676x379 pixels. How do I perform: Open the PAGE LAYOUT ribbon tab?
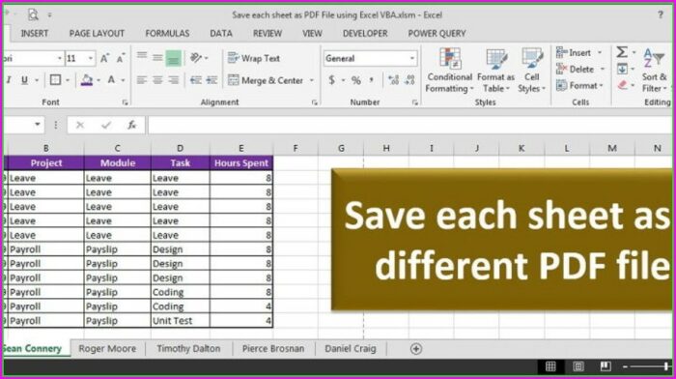(x=97, y=33)
